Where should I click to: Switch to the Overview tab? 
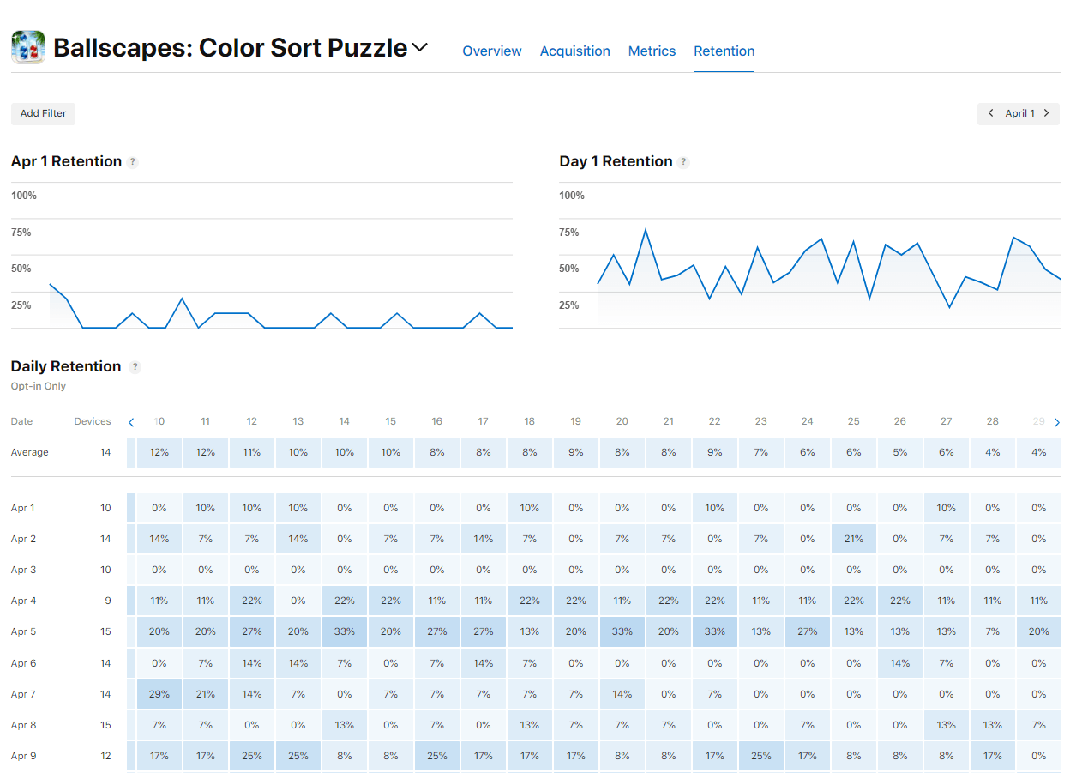(491, 51)
